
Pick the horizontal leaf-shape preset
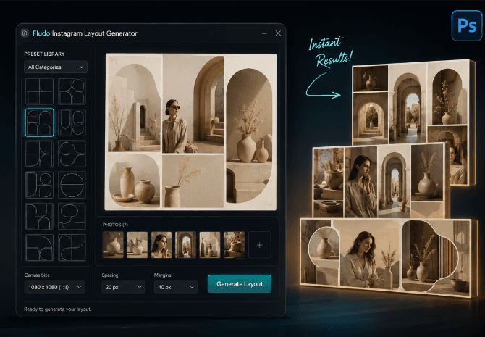click(72, 154)
